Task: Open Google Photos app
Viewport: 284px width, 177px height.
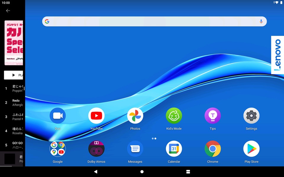Action: pos(135,116)
